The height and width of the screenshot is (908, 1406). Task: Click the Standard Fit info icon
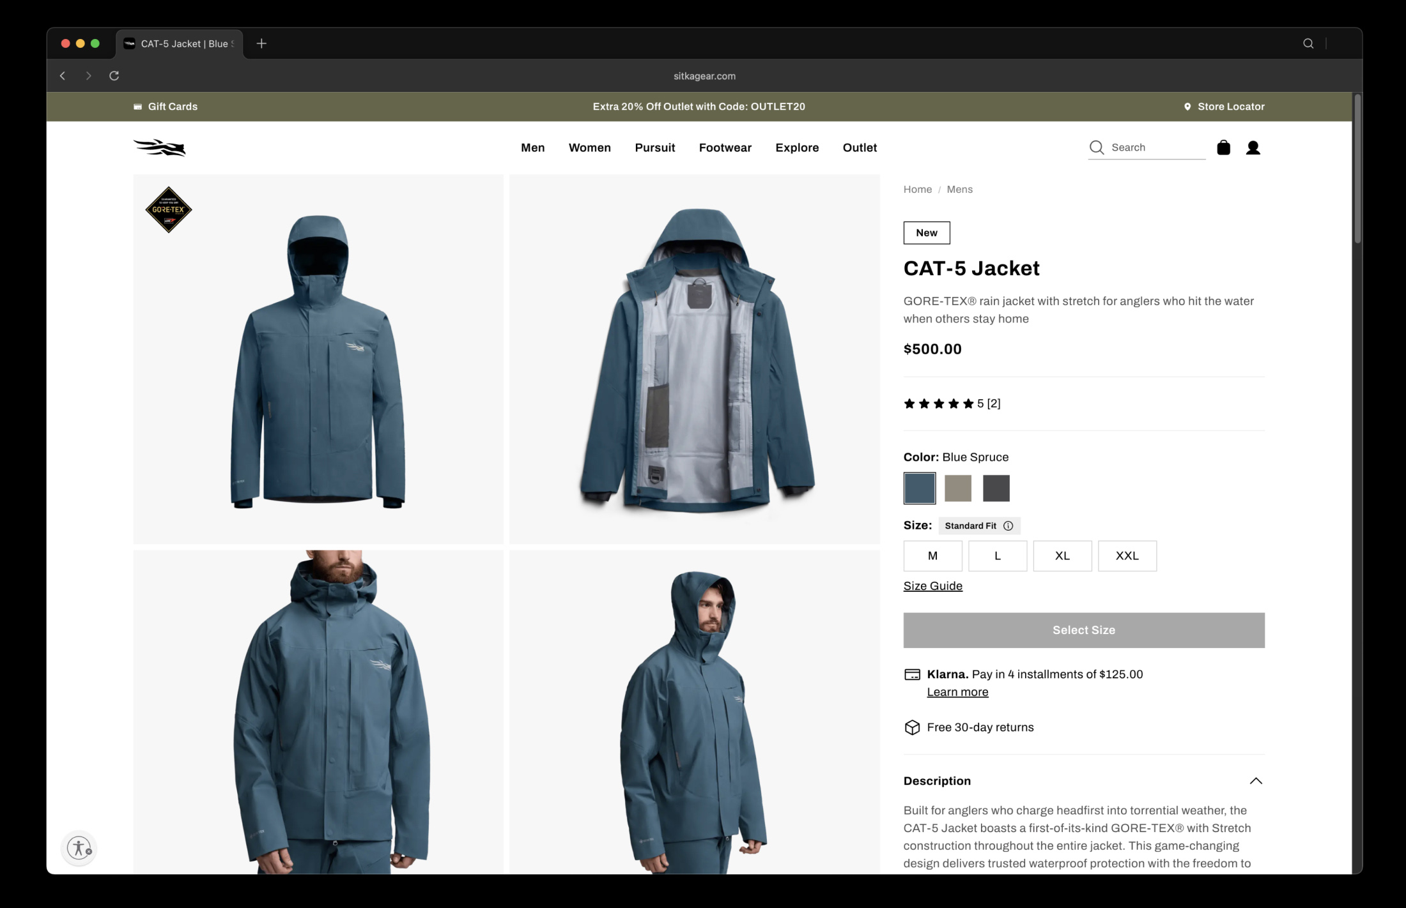point(1008,526)
